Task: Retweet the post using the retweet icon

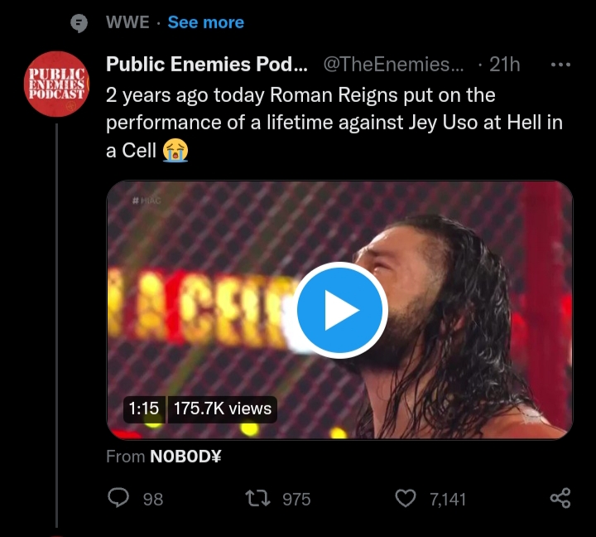Action: tap(257, 497)
